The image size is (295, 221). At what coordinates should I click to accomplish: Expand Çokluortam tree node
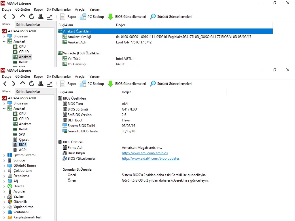tap(4, 171)
